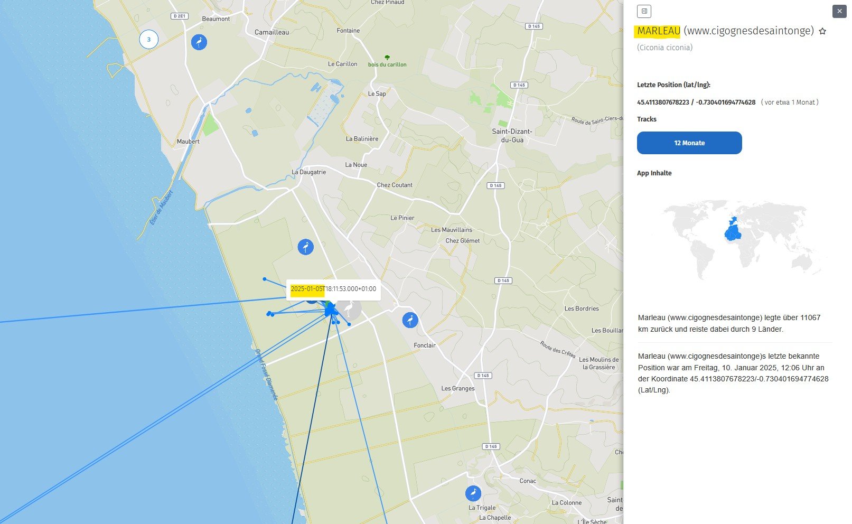This screenshot has height=524, width=852.
Task: Expand the cluster marker labeled 3
Action: (148, 40)
